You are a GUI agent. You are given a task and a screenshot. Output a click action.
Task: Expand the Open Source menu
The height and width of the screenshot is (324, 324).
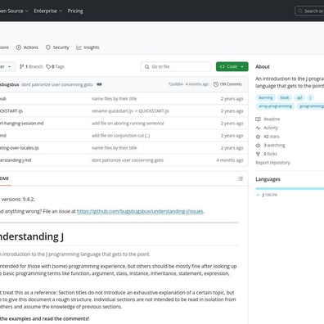14,11
